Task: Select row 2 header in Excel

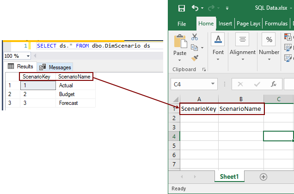Action: tap(174, 118)
